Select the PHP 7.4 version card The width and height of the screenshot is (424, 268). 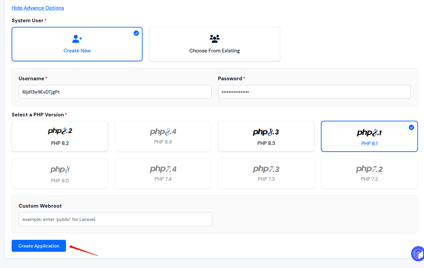point(163,173)
